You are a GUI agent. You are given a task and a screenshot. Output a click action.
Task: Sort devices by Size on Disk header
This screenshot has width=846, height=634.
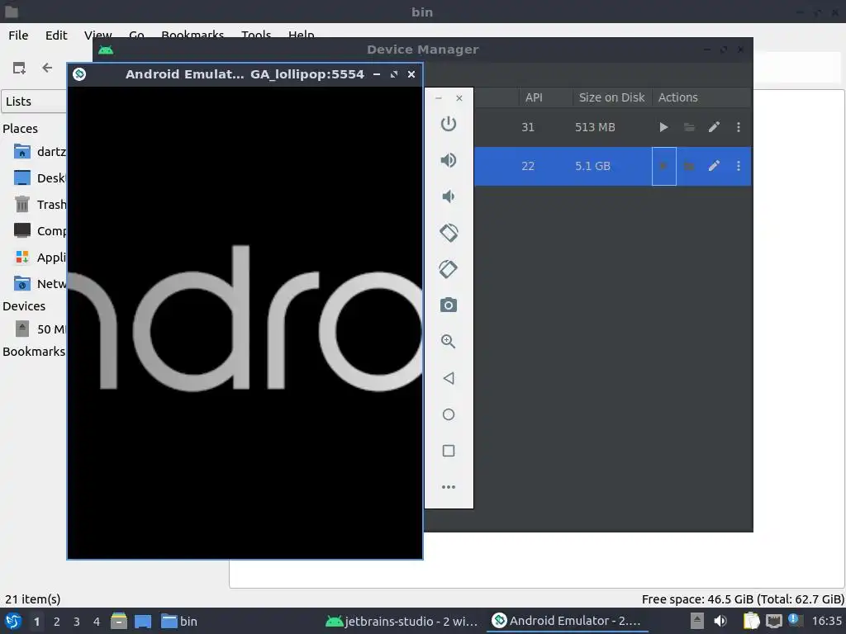(612, 97)
